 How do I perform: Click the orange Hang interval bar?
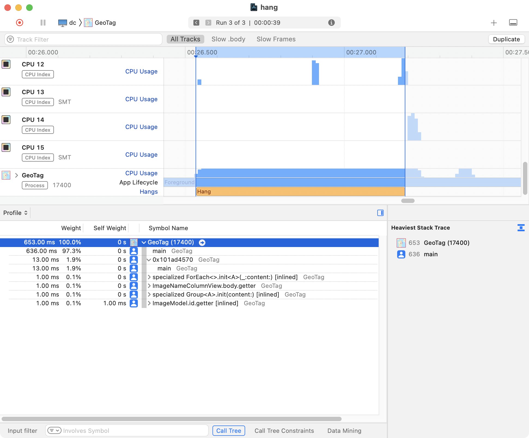[300, 192]
